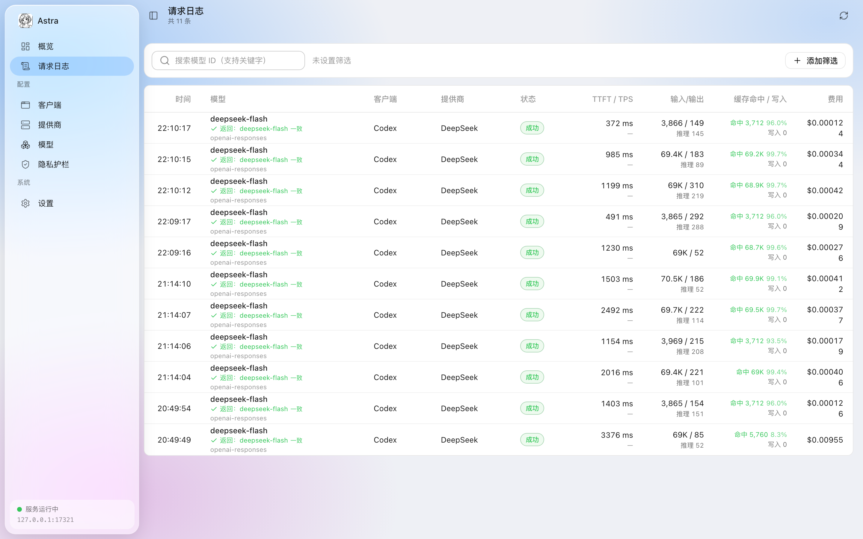863x539 pixels.
Task: Select the 22:10:12 log entry
Action: pyautogui.click(x=498, y=190)
